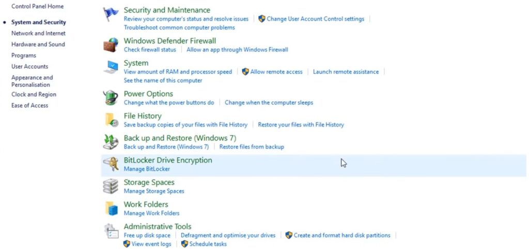The width and height of the screenshot is (529, 249).
Task: Select Change User Account Control settings
Action: click(x=316, y=19)
